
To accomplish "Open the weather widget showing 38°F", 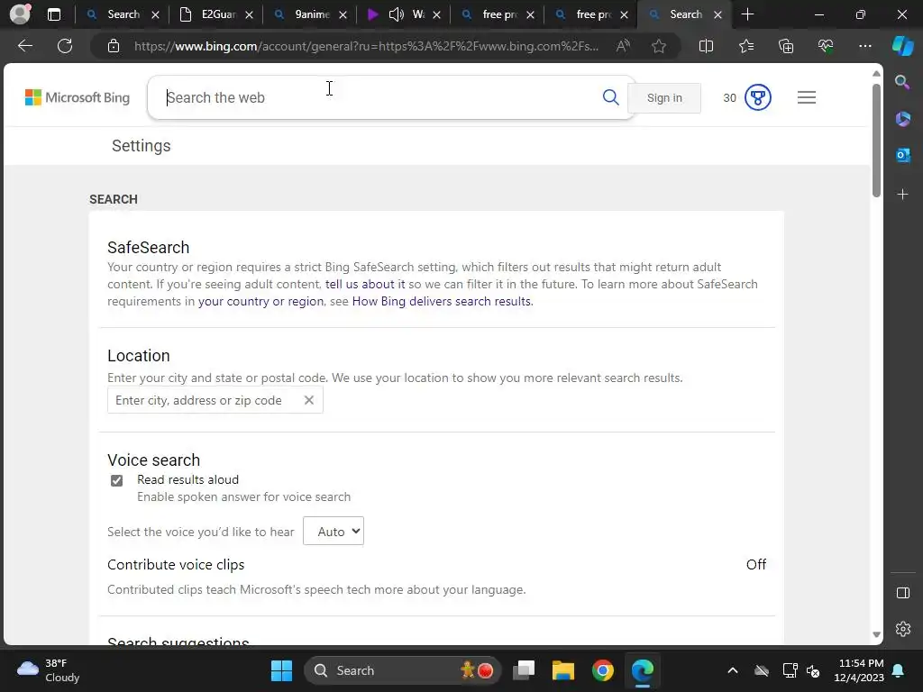I will point(49,670).
